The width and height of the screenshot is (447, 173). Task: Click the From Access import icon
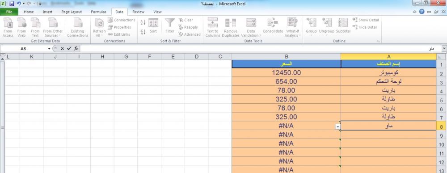click(x=8, y=27)
